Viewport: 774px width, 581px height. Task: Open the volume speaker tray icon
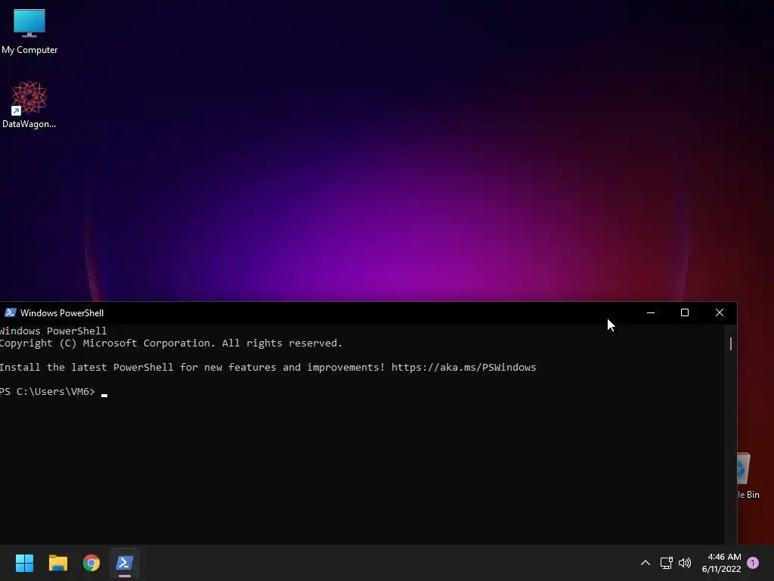pyautogui.click(x=685, y=563)
